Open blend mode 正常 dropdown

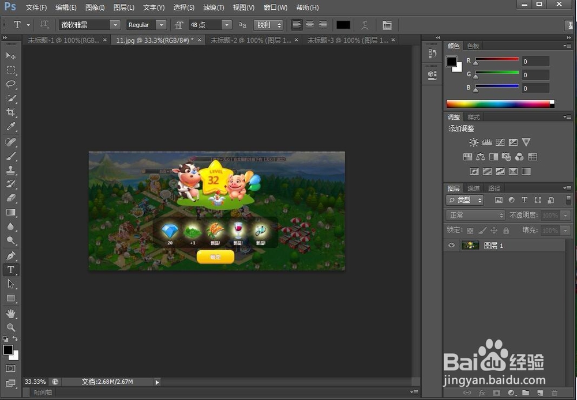[x=475, y=215]
